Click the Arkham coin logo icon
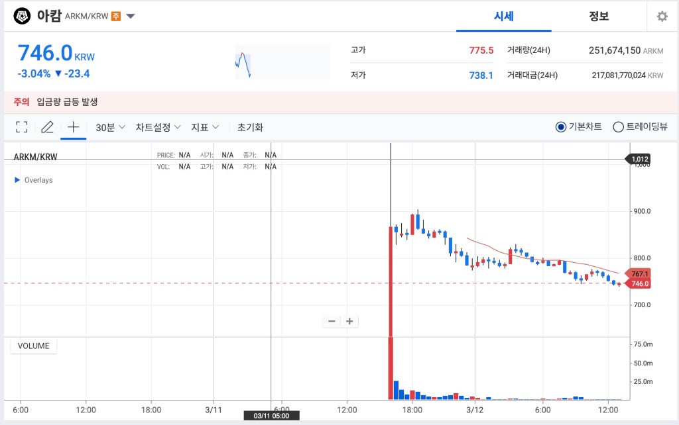 [x=20, y=16]
